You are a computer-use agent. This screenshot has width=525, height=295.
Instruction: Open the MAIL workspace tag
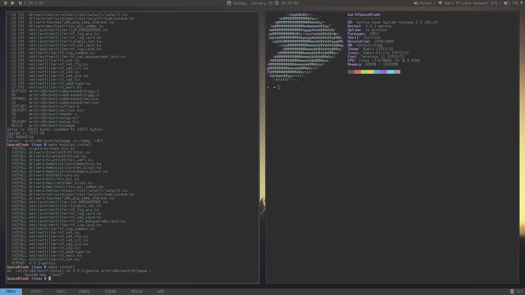tap(61, 291)
